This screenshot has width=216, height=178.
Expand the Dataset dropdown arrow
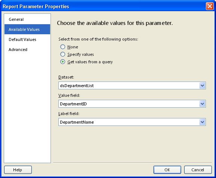coord(202,86)
